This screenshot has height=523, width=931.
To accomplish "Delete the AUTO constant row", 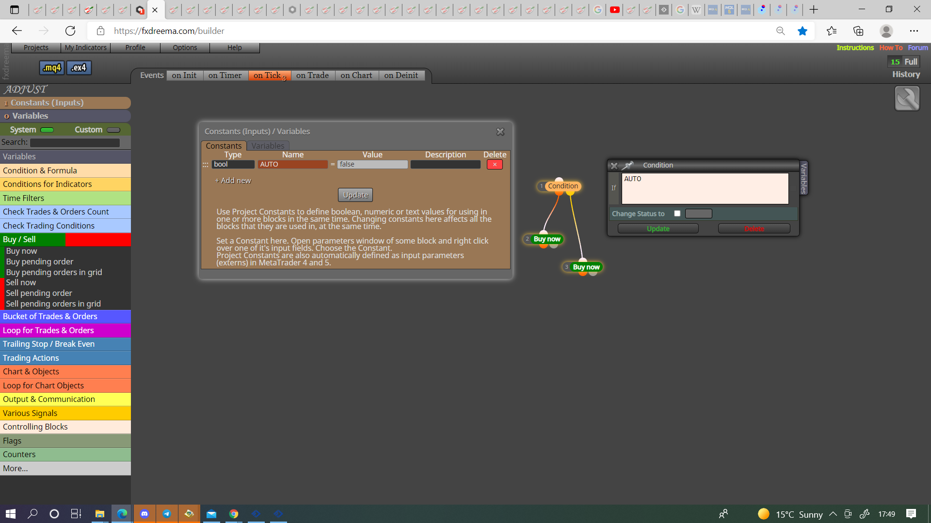I will pyautogui.click(x=495, y=165).
